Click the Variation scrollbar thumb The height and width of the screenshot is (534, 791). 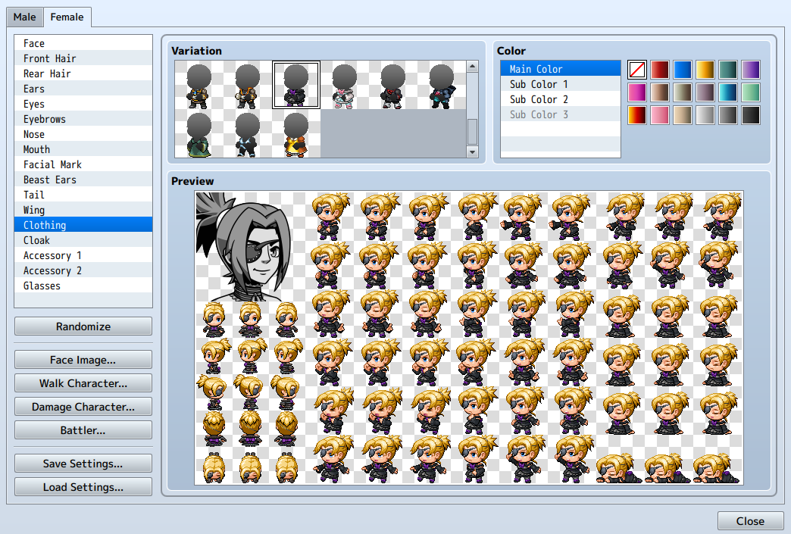click(x=472, y=132)
